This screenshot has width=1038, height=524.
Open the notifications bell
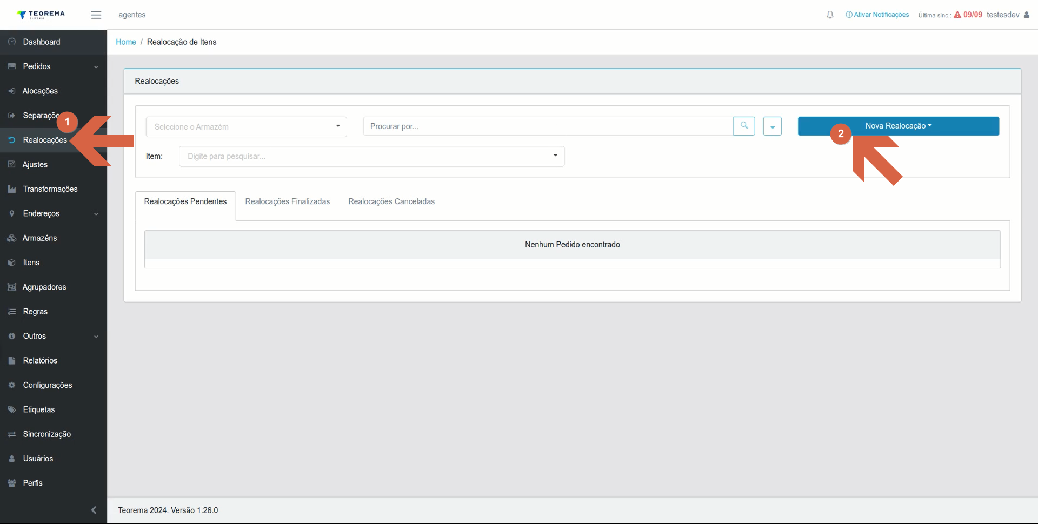tap(830, 15)
